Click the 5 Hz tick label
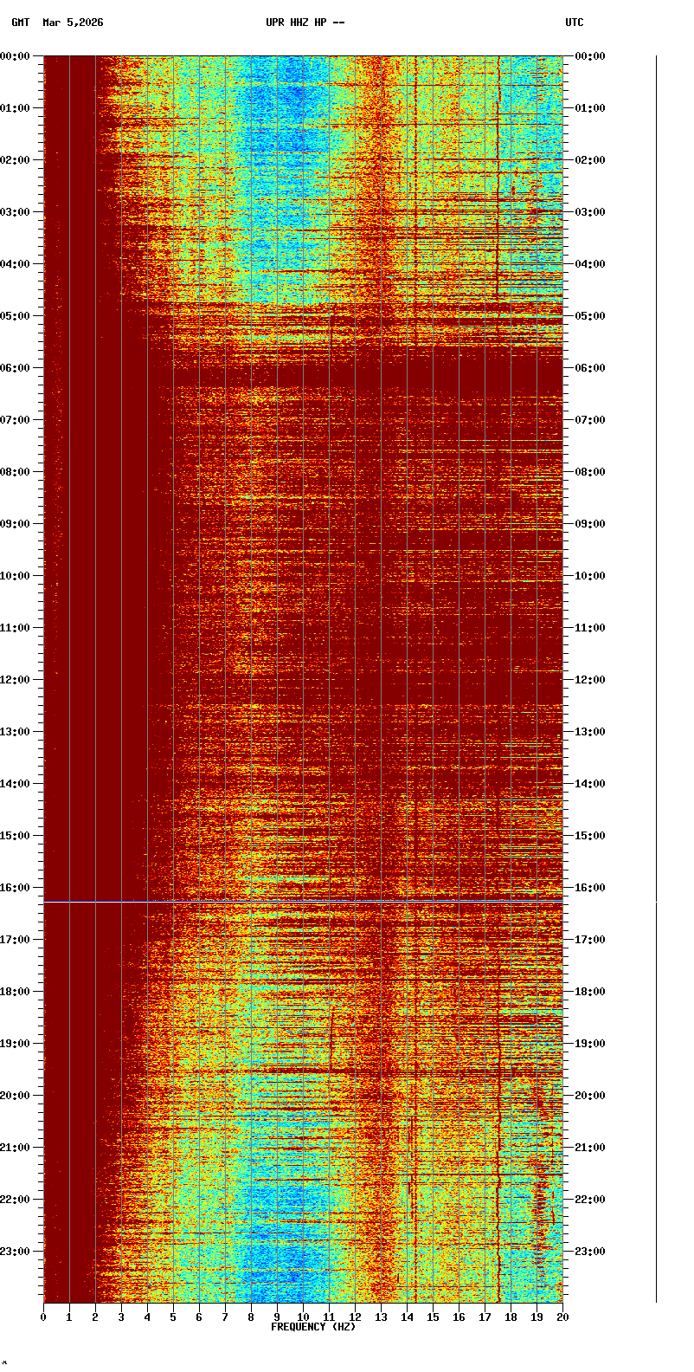 tap(173, 1317)
